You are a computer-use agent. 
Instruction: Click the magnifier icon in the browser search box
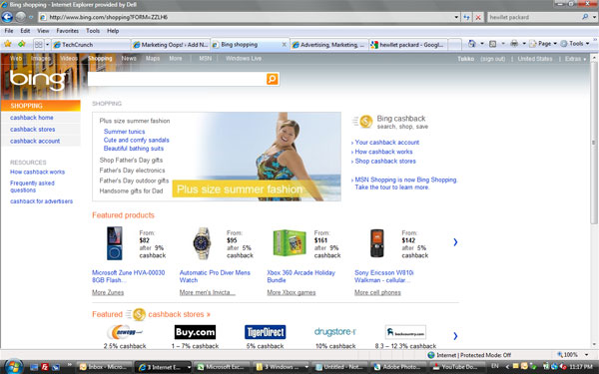585,17
